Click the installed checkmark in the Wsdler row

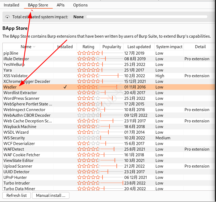click(x=65, y=87)
